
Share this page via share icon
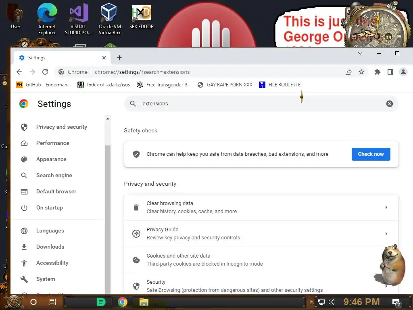click(x=348, y=72)
